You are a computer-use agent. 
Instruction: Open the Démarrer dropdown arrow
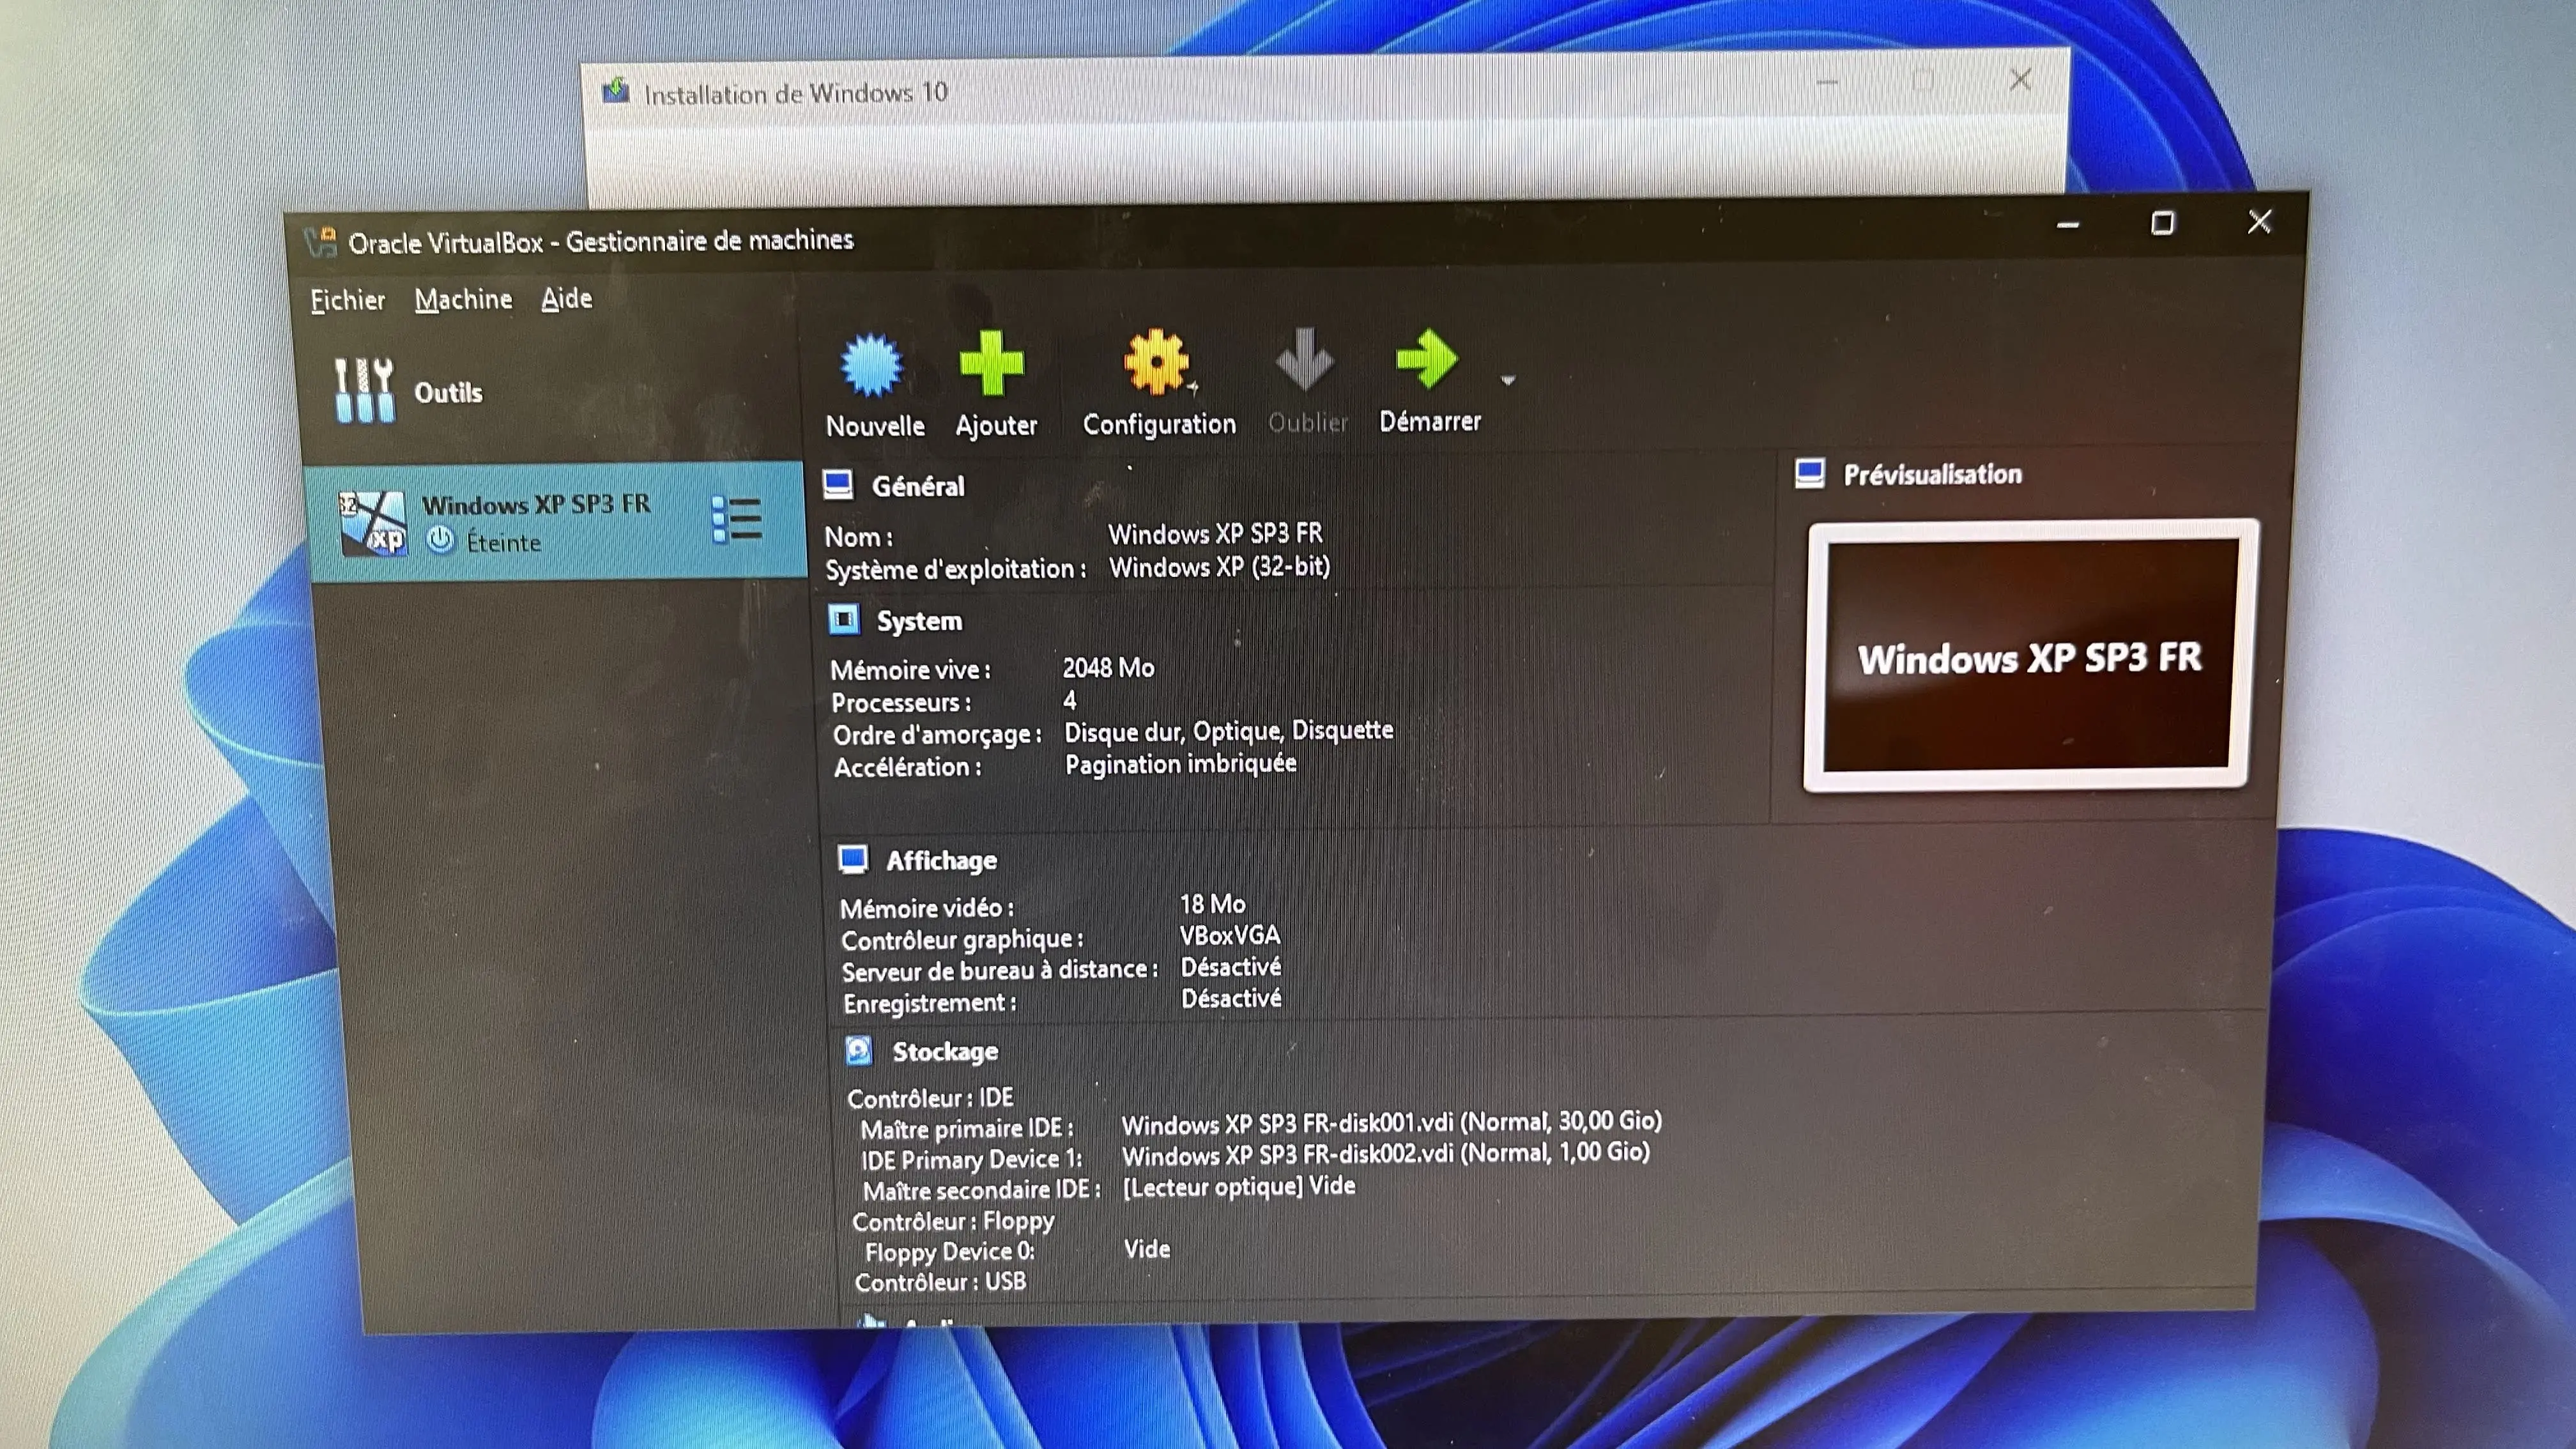click(x=1508, y=380)
